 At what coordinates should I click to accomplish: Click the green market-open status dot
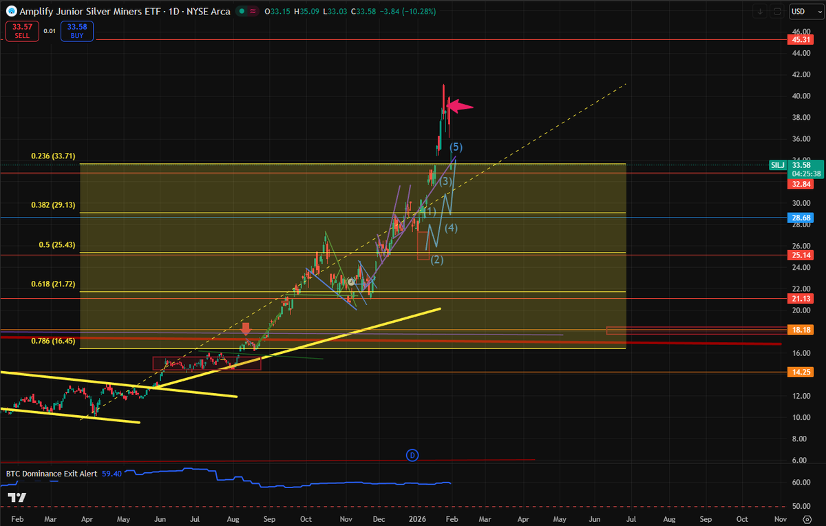pos(241,12)
